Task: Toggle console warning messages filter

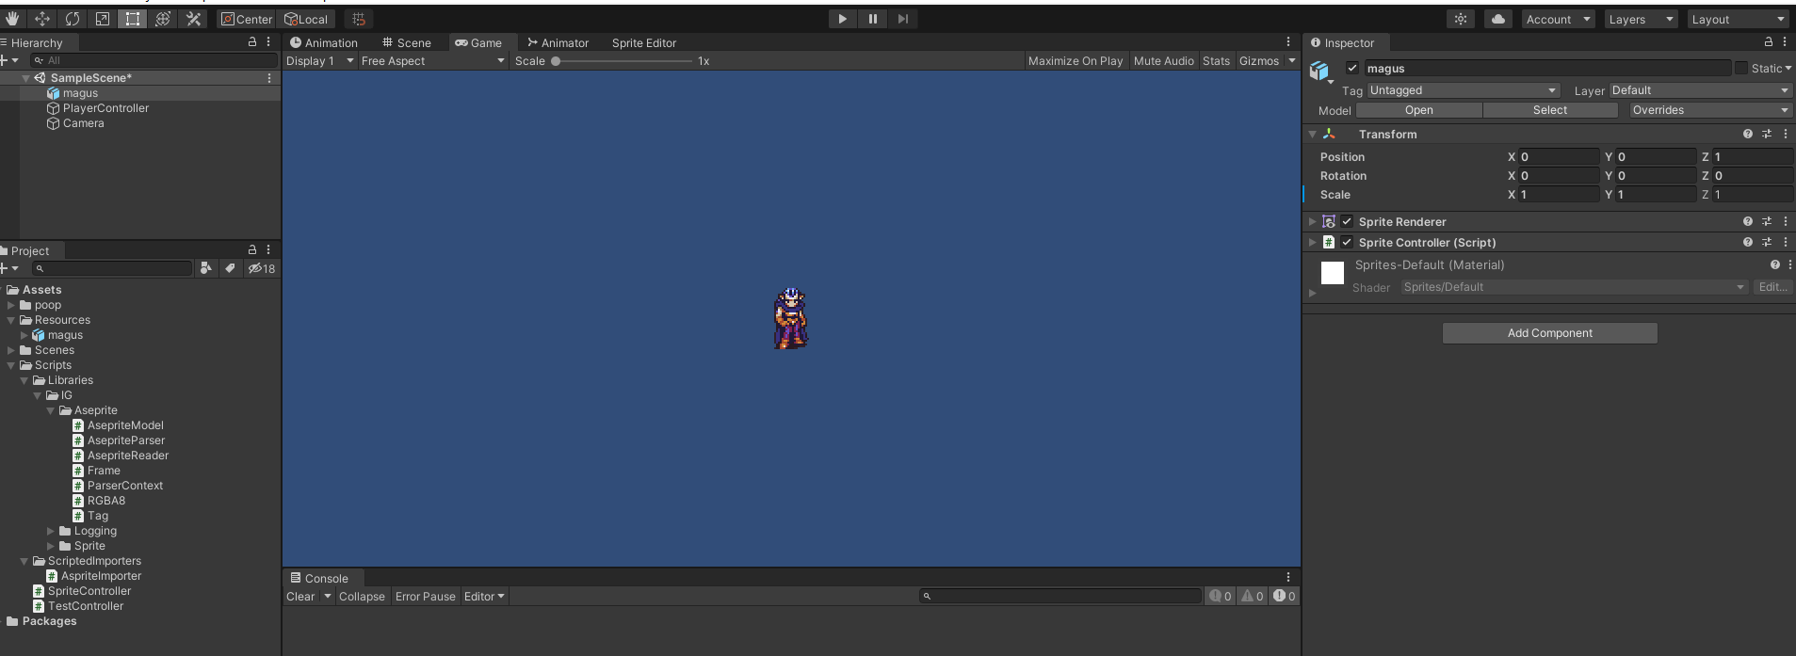Action: (1253, 596)
